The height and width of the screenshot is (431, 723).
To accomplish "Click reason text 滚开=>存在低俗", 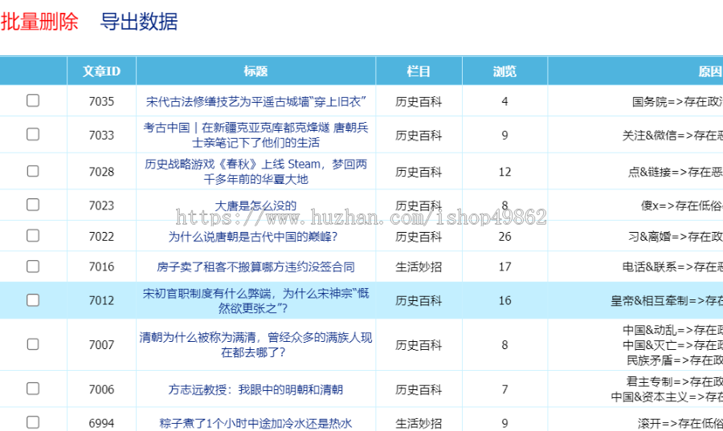I will click(x=680, y=423).
